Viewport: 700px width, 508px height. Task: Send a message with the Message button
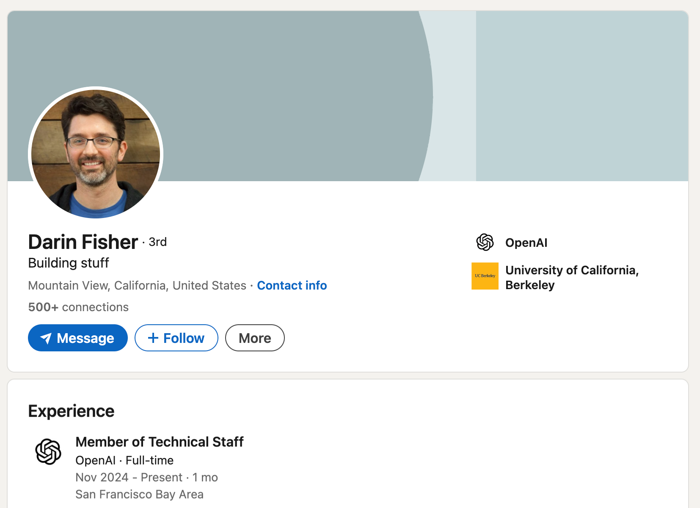point(78,338)
